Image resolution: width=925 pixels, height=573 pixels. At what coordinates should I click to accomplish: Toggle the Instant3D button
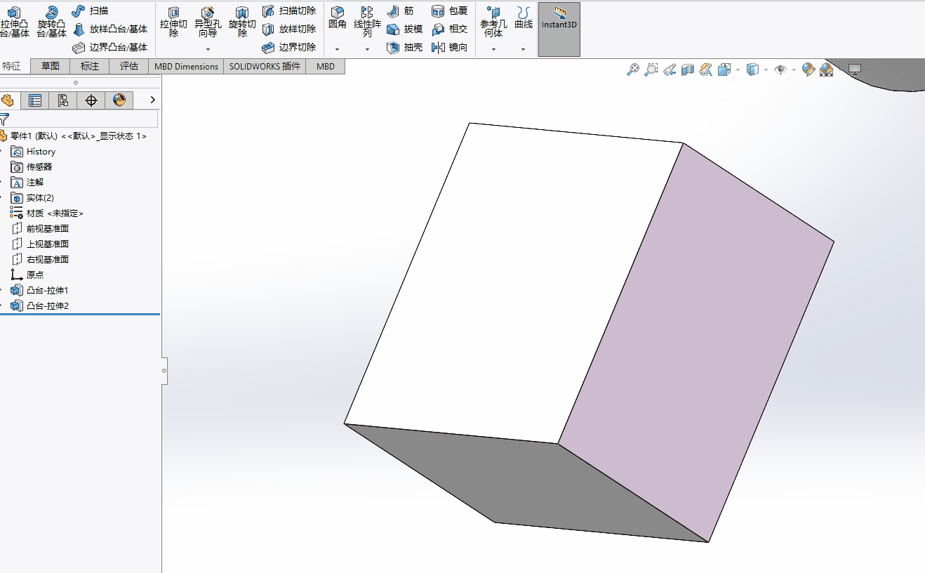[559, 29]
